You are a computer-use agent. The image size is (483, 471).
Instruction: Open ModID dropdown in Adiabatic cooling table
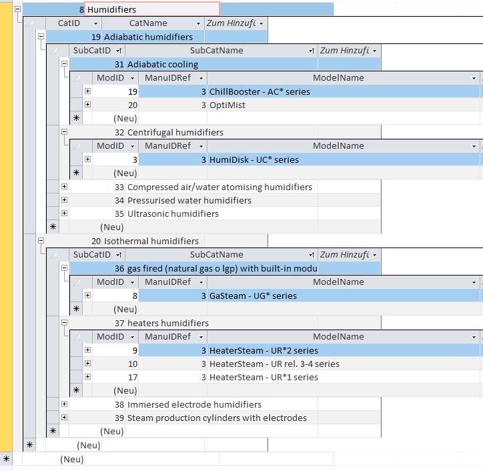click(133, 78)
